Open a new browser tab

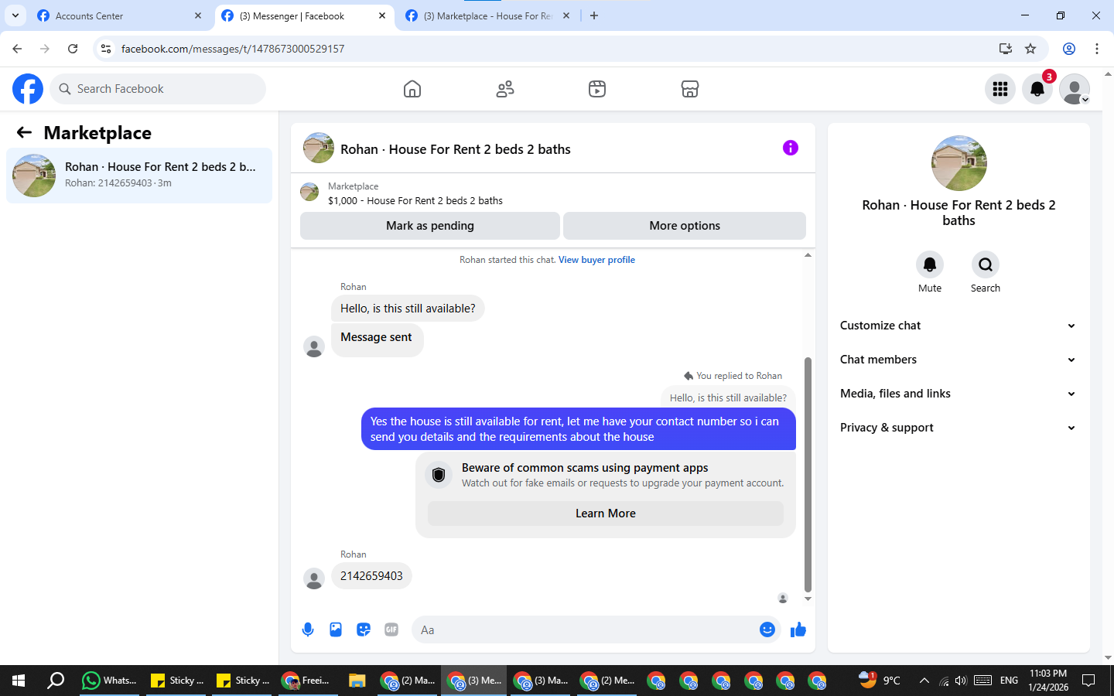(x=594, y=15)
